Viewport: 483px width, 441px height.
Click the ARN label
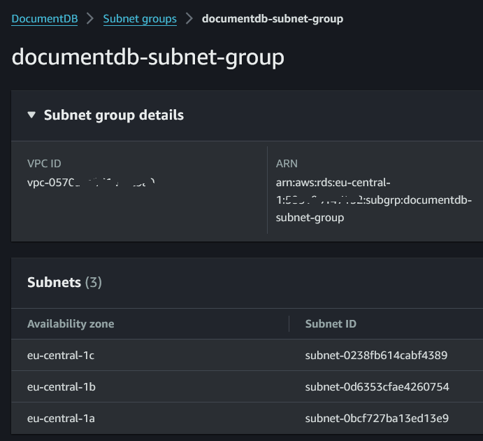click(x=287, y=163)
